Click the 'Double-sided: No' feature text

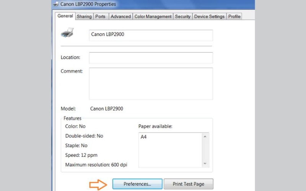tap(84, 136)
